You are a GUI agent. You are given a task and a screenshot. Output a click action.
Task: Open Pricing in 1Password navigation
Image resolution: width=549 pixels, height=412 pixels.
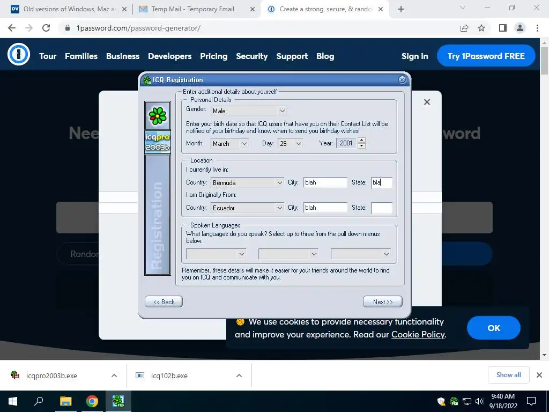tap(213, 56)
